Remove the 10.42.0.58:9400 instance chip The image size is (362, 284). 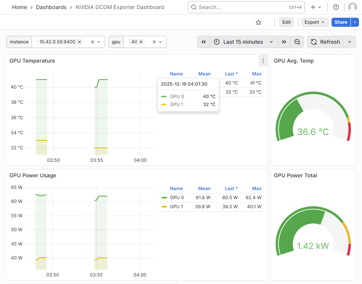click(79, 42)
